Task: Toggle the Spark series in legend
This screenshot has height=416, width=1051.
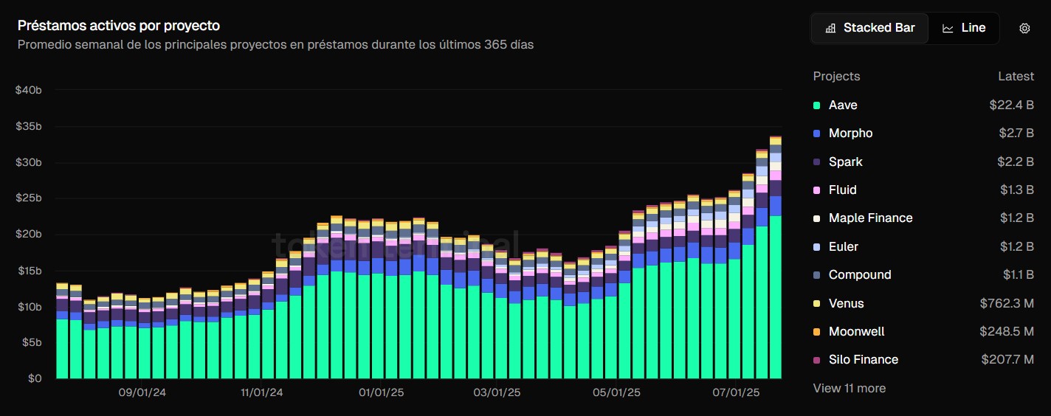Action: click(x=923, y=162)
